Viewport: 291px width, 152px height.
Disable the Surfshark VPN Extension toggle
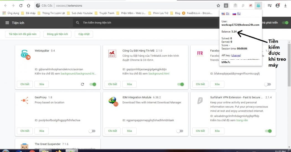268,131
